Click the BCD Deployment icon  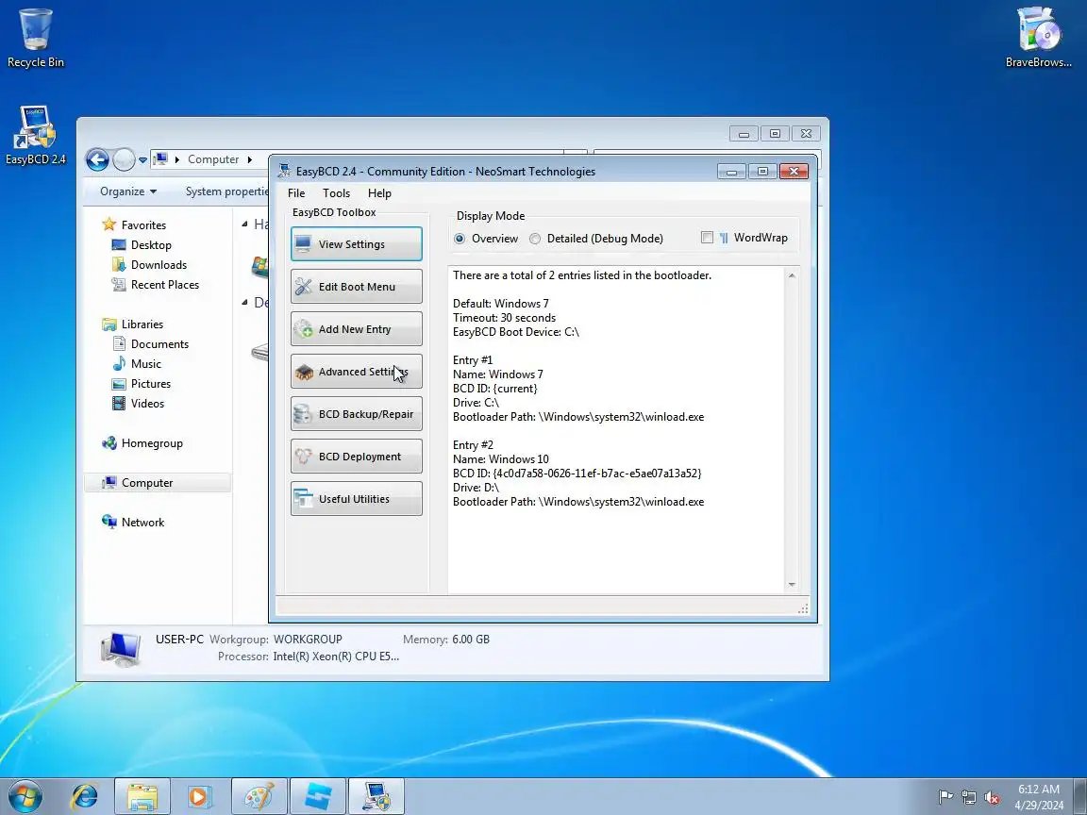(x=303, y=456)
